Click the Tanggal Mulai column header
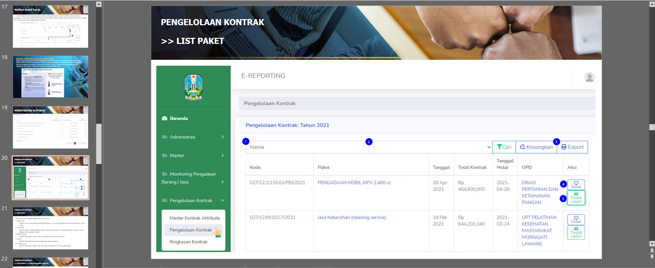 505,164
